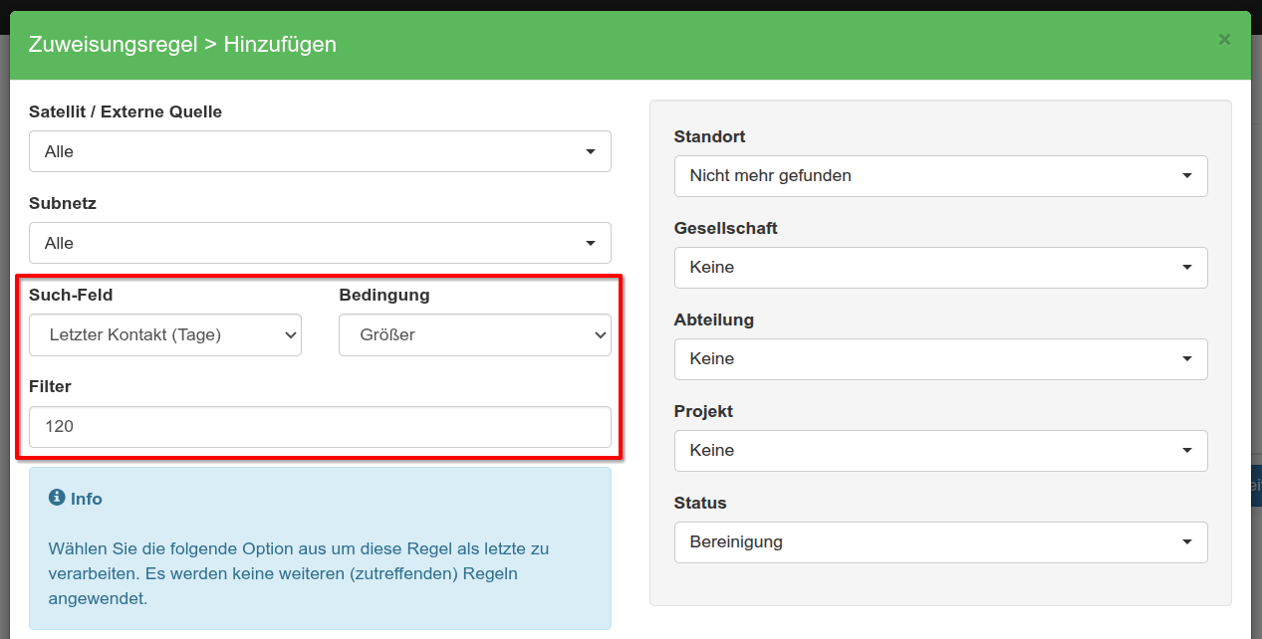Open the Bedingung select box
The width and height of the screenshot is (1262, 639).
475,335
